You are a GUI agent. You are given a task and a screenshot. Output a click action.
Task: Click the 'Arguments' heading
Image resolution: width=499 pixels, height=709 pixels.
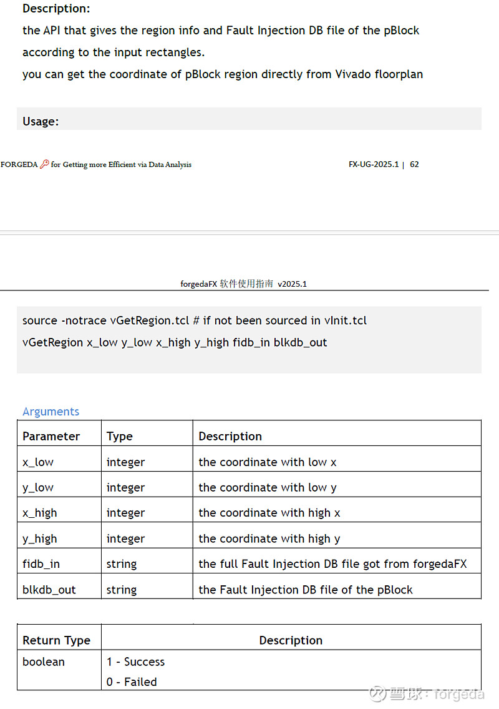tap(51, 412)
